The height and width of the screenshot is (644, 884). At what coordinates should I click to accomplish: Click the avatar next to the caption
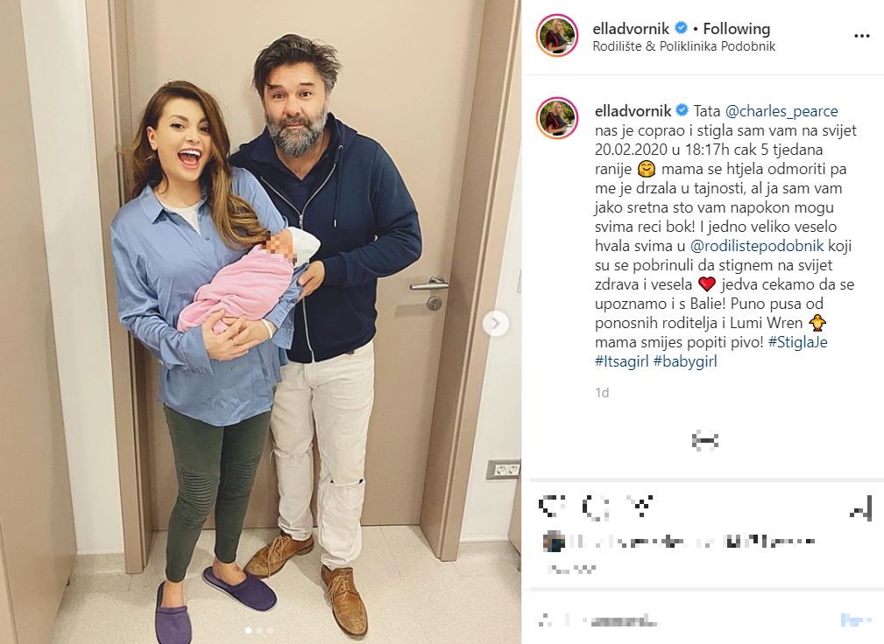(x=557, y=118)
